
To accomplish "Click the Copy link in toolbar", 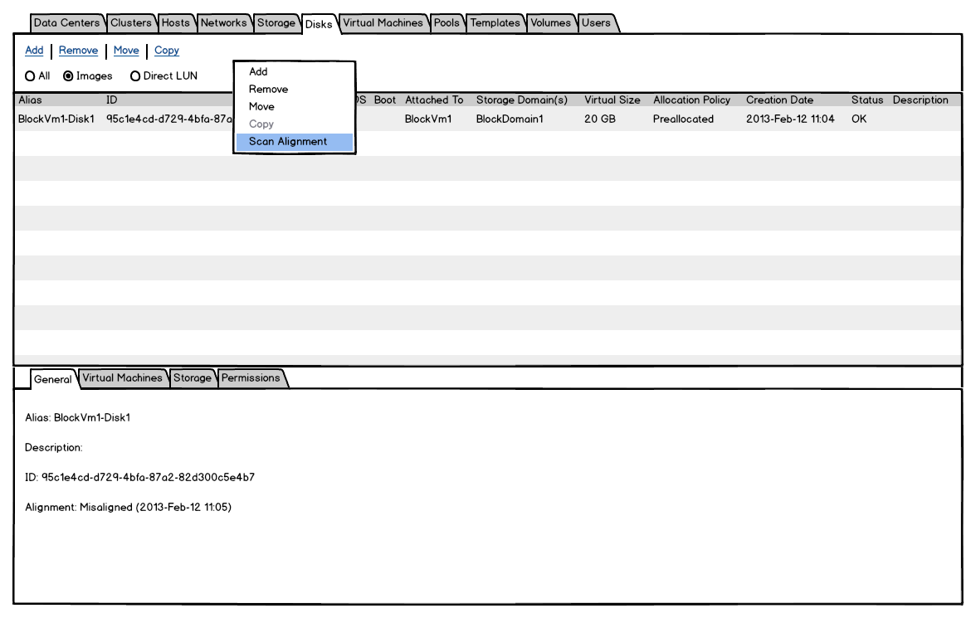I will click(x=167, y=51).
